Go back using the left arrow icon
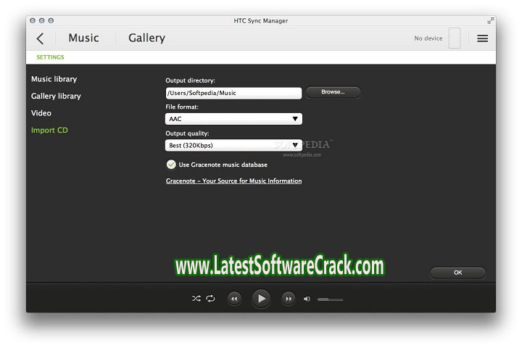The height and width of the screenshot is (348, 522). point(40,38)
